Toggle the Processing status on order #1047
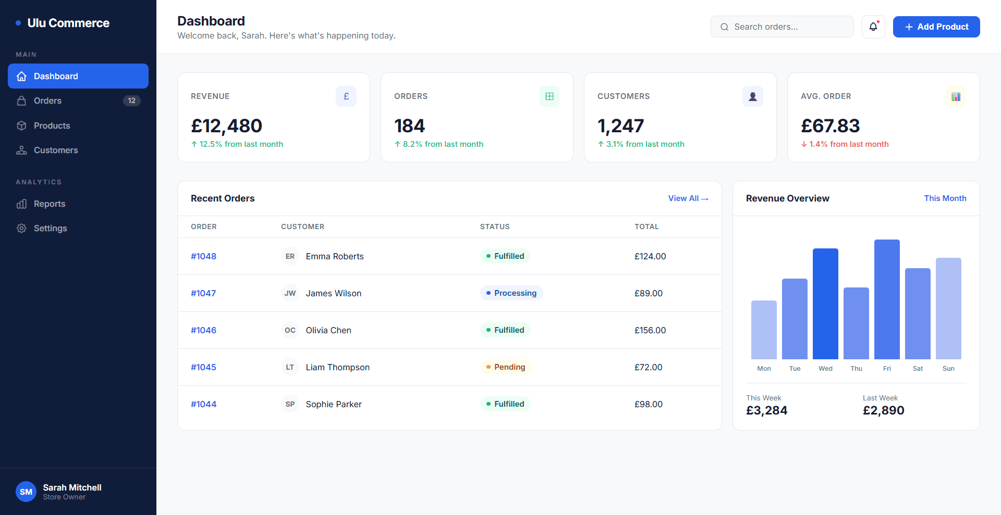1001x515 pixels. click(x=511, y=293)
